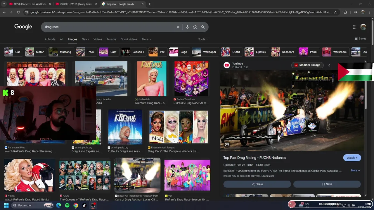The width and height of the screenshot is (374, 210).
Task: Switch to Short videos results tab
Action: 129,39
